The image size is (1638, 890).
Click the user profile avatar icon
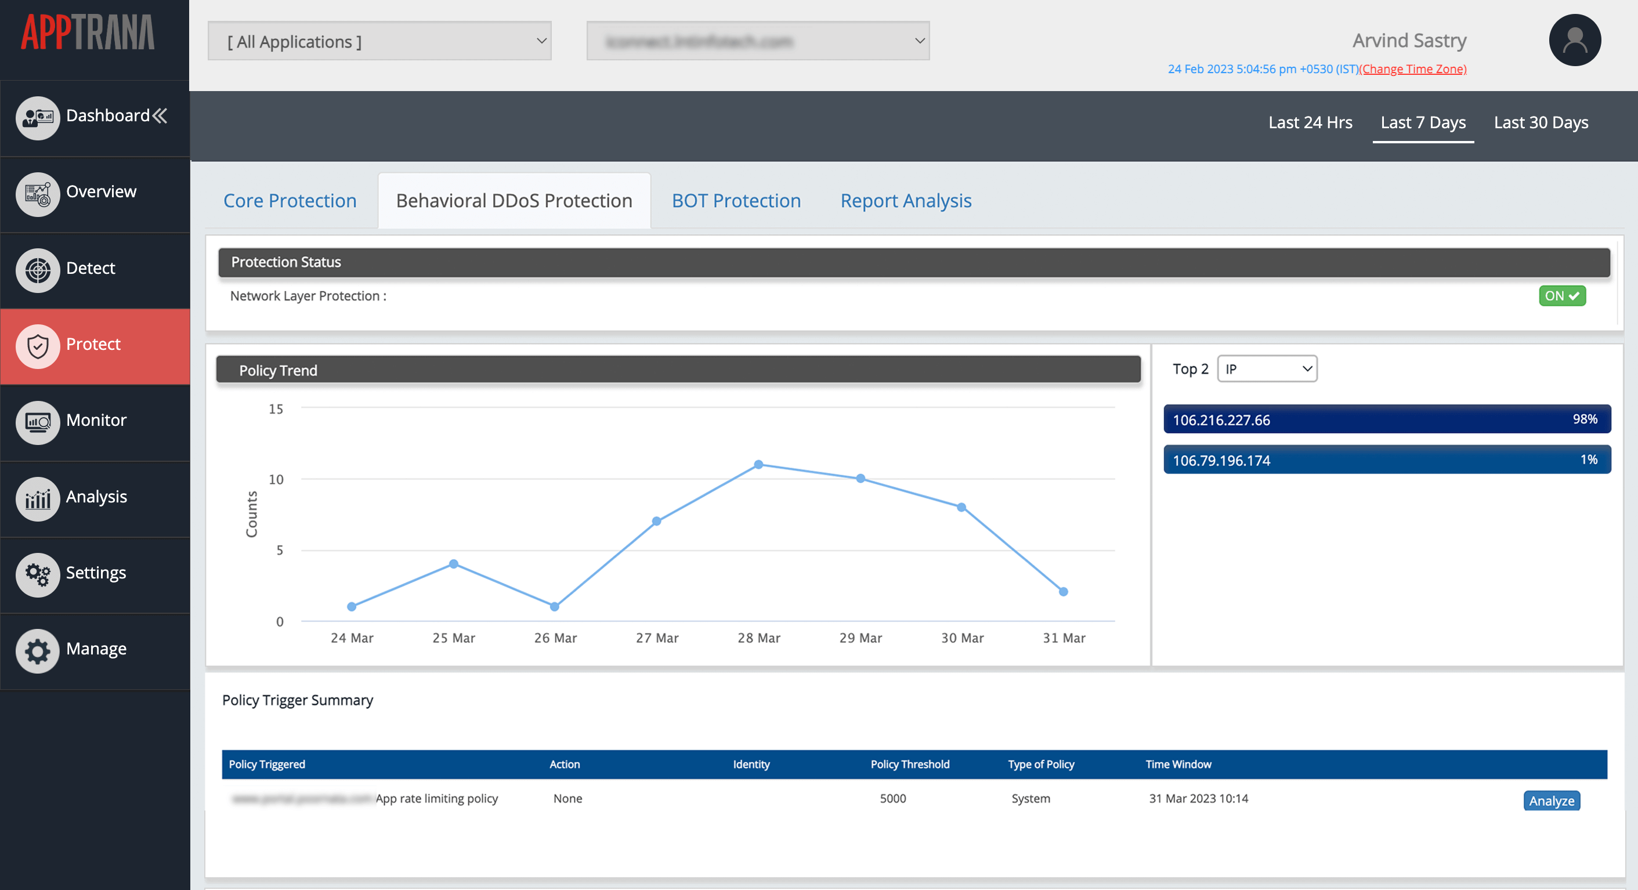click(1574, 42)
